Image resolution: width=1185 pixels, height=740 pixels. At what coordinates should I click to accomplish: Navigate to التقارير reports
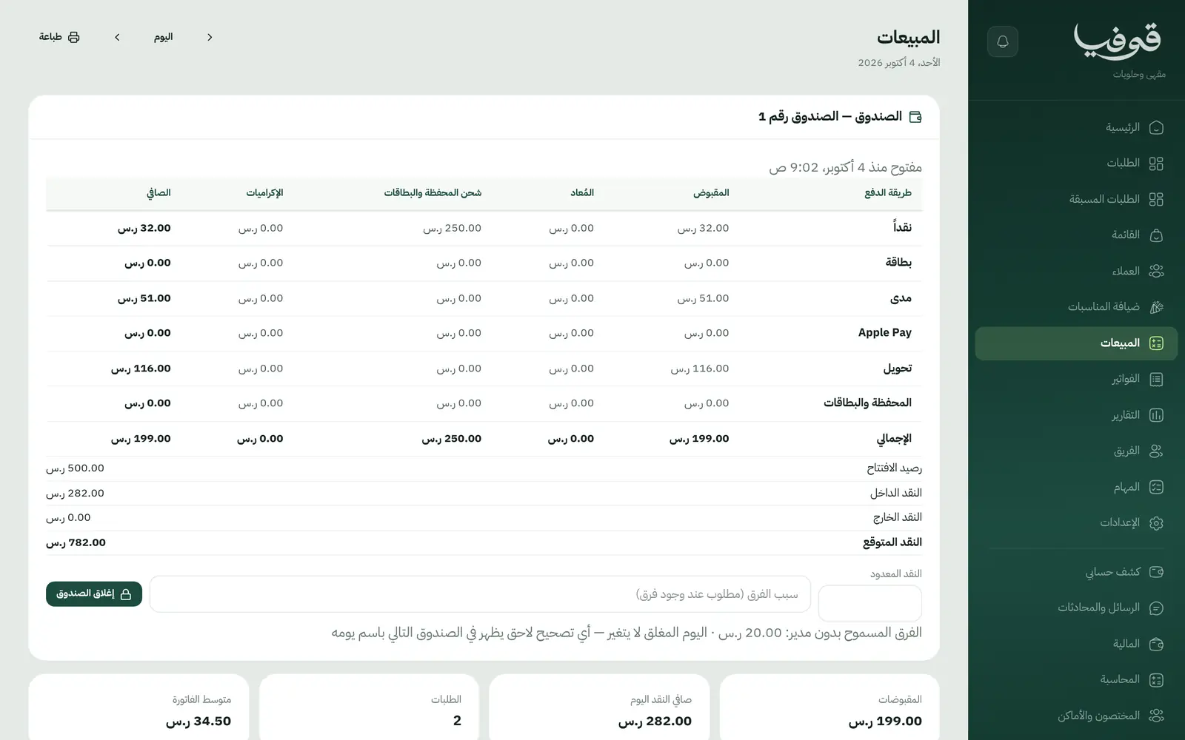(x=1076, y=415)
